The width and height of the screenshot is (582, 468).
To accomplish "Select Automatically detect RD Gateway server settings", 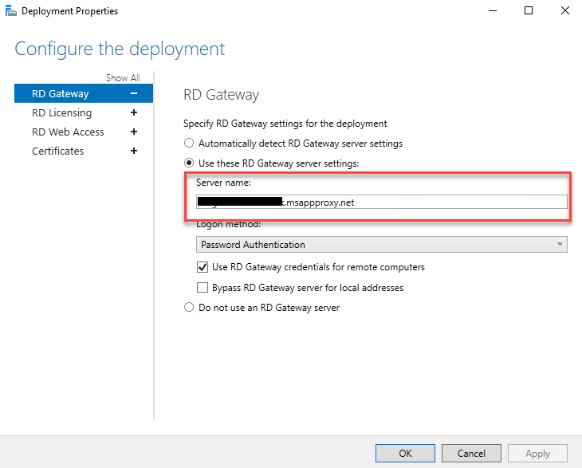I will 189,144.
